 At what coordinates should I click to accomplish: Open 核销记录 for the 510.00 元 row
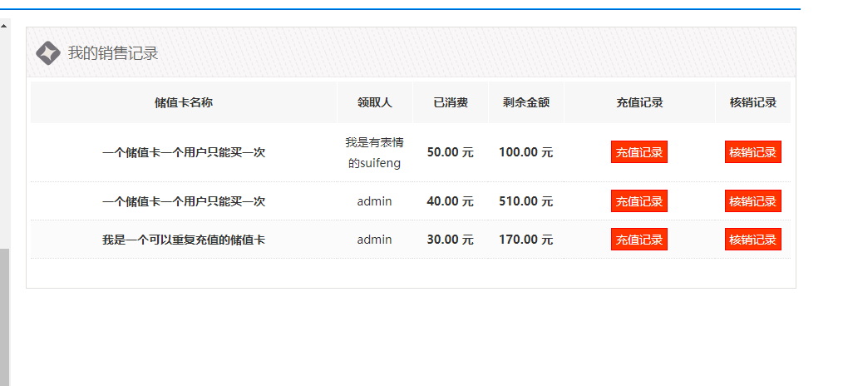752,201
